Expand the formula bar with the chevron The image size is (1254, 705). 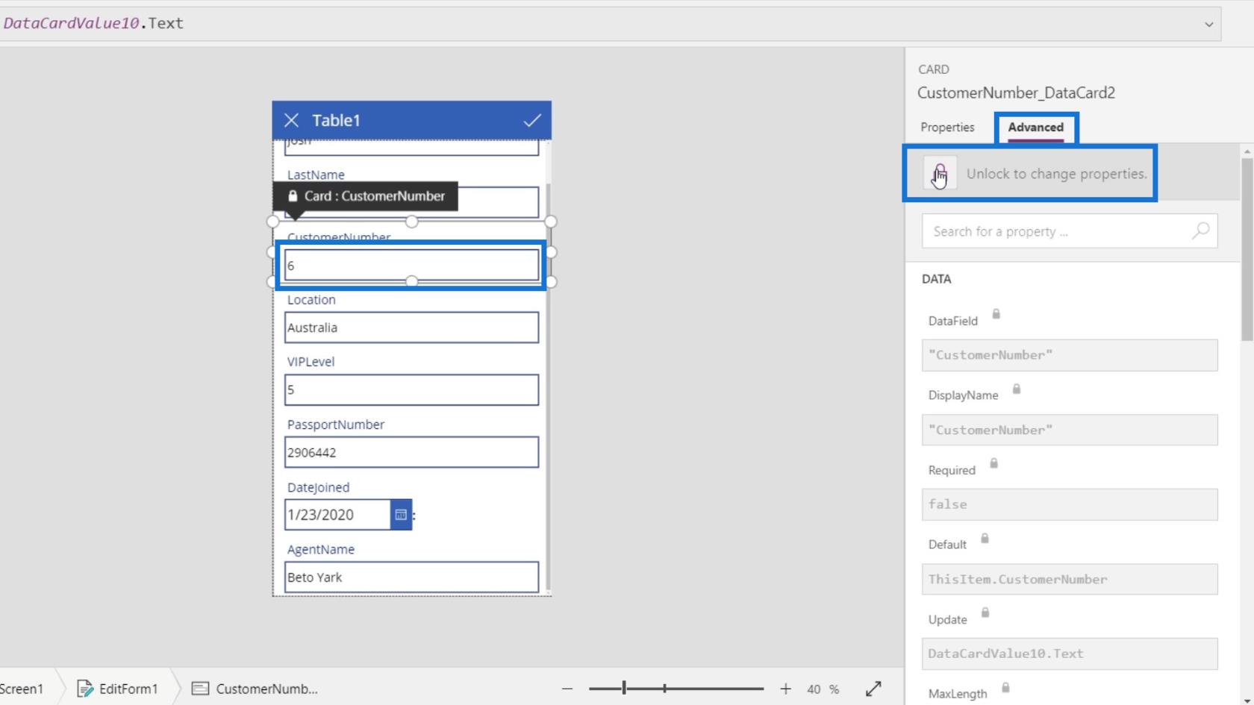(x=1208, y=24)
